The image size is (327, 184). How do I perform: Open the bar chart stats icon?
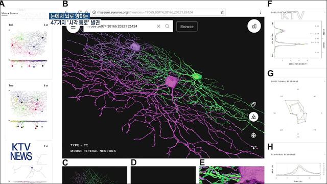coord(254,26)
